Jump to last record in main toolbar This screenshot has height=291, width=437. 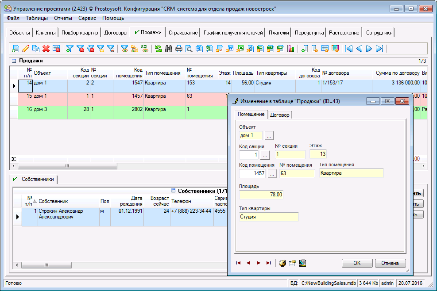pos(379,49)
